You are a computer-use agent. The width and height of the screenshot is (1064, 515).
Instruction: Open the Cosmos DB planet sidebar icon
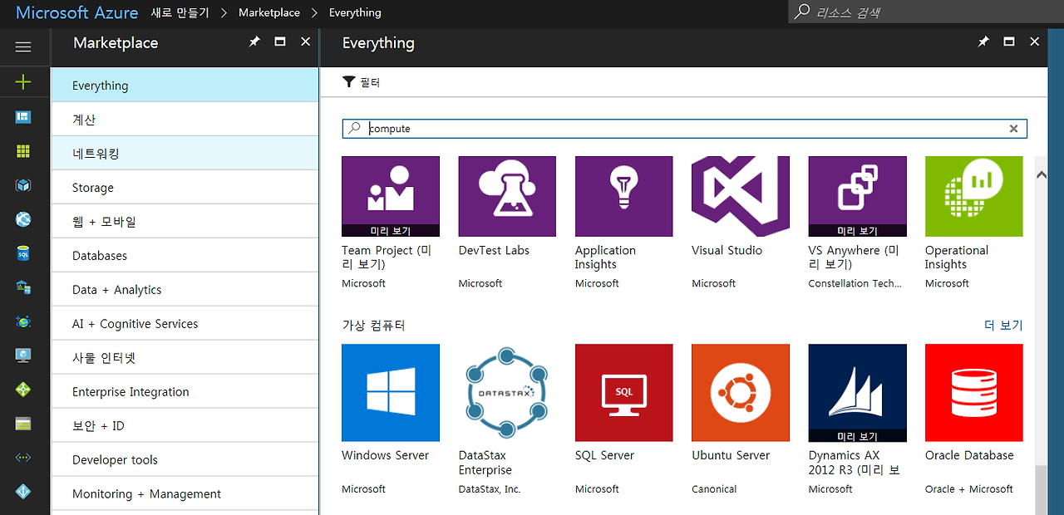pos(23,321)
